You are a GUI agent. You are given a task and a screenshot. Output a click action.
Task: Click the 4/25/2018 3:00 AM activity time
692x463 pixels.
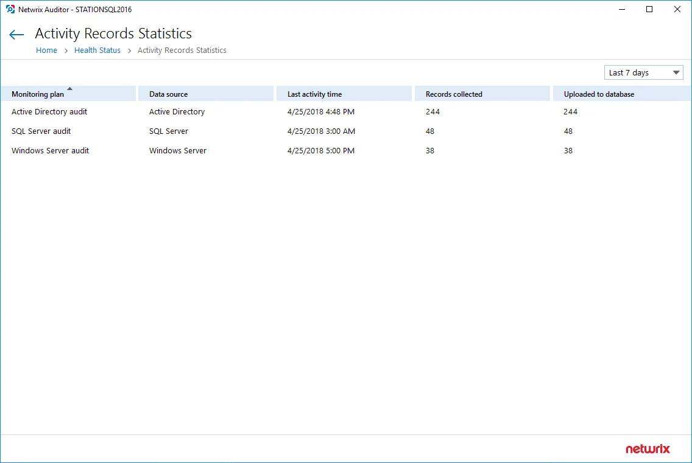321,131
